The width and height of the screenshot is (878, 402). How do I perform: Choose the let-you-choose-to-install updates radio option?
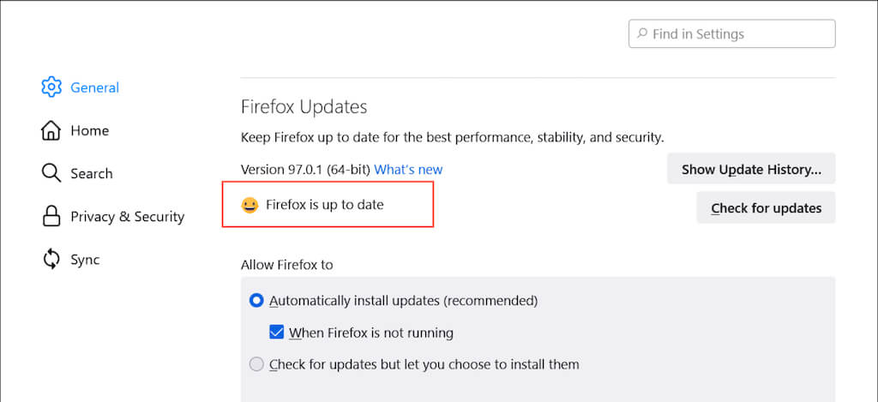pos(256,364)
